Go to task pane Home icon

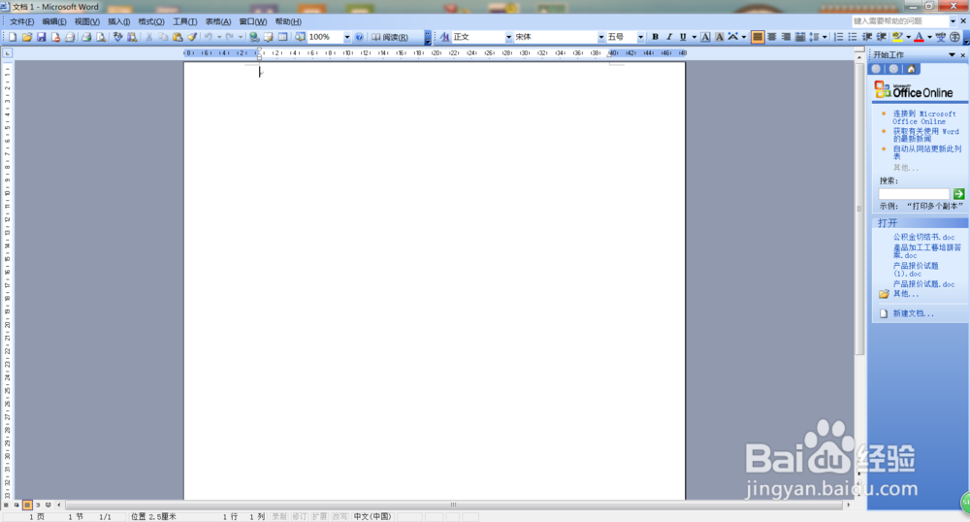(911, 69)
